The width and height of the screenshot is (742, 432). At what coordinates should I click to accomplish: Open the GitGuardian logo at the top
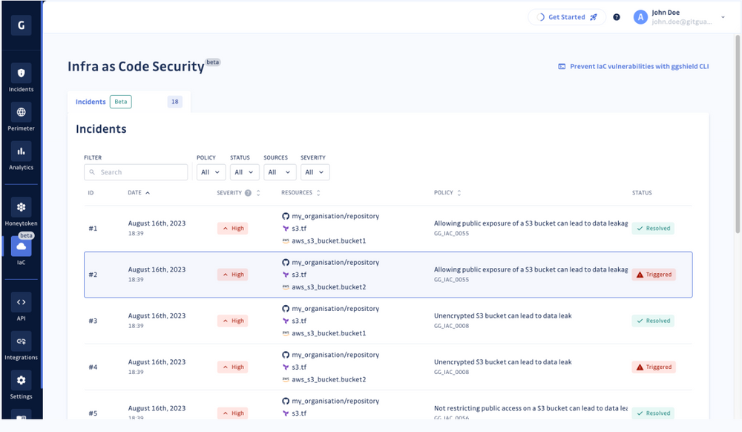21,24
